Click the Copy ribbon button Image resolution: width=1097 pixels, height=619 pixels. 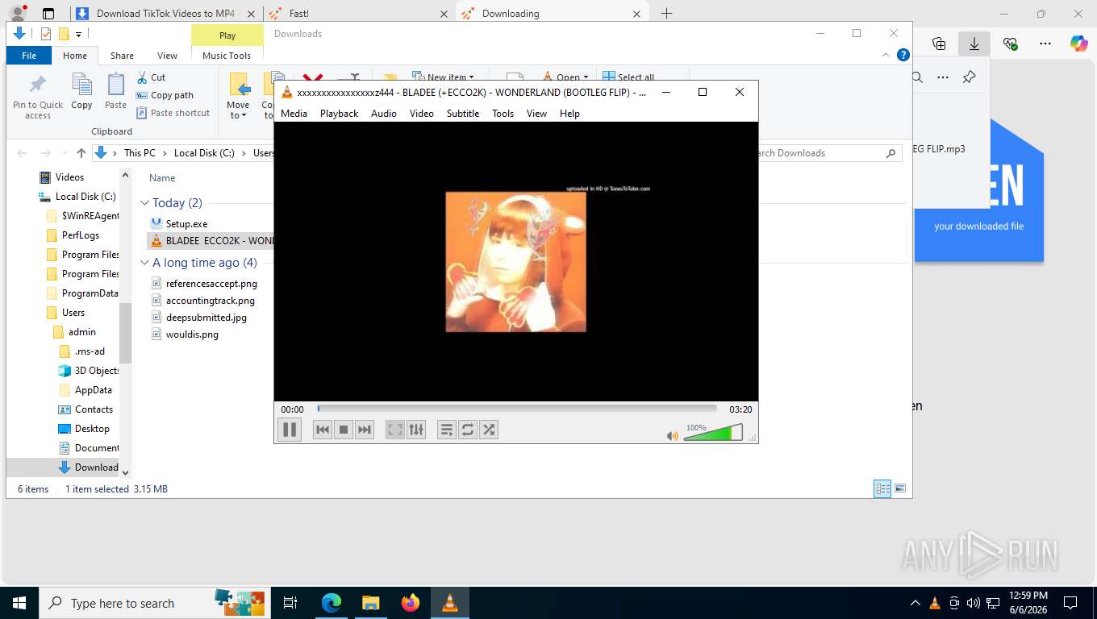[81, 91]
